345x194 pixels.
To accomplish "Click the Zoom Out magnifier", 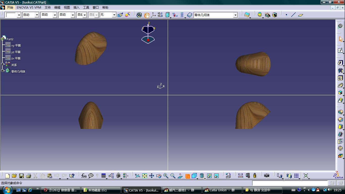I will 173,176.
